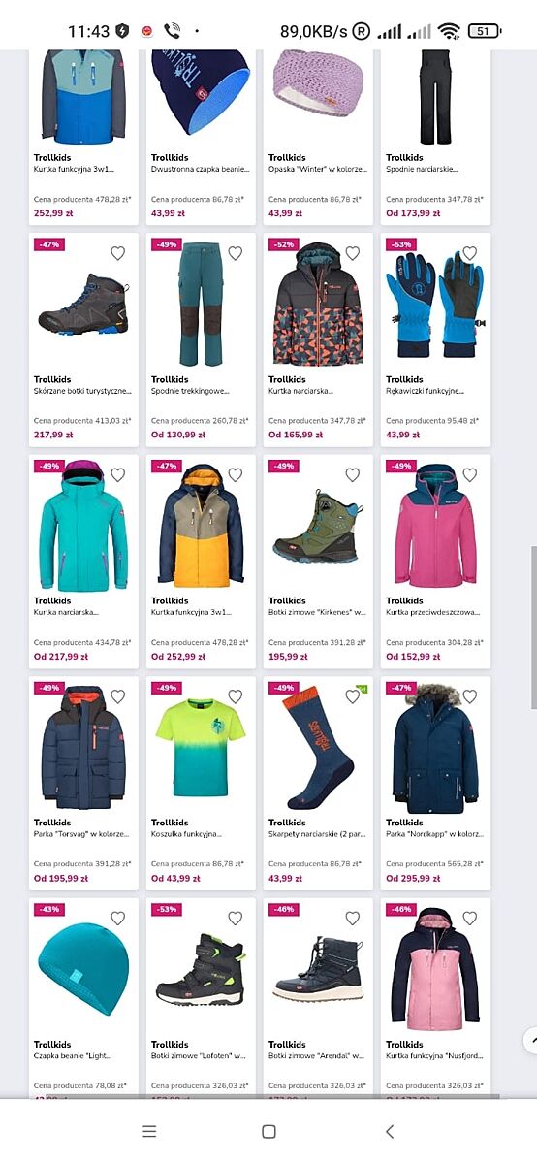537x1164 pixels.
Task: Open blue ski socks product image
Action: click(313, 749)
